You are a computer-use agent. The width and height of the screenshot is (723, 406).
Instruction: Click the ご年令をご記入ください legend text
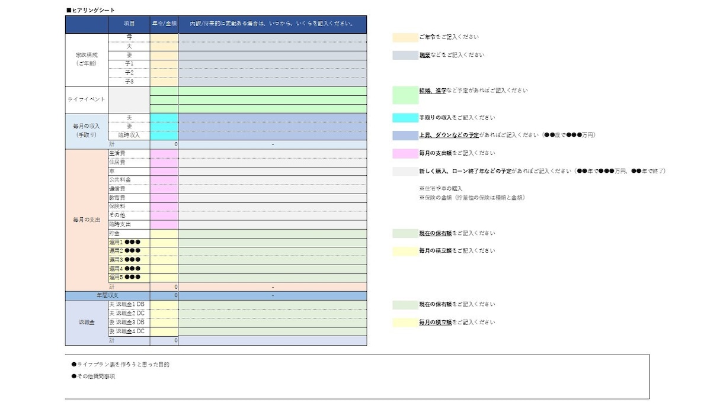[449, 37]
